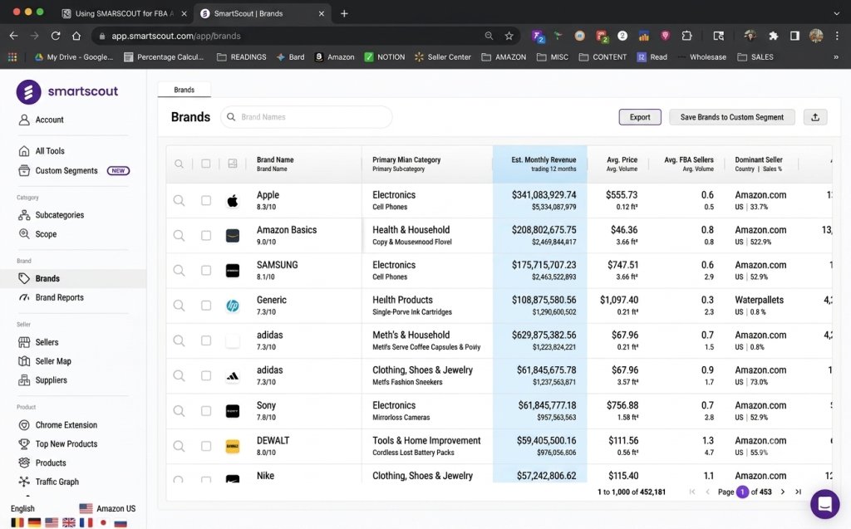Select the Germany flag marketplace
This screenshot has height=529, width=851.
click(34, 523)
